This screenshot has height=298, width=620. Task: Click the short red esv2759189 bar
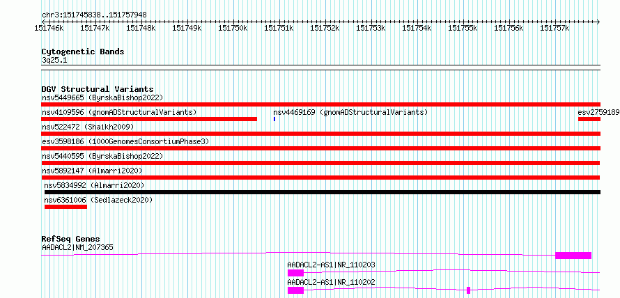point(589,119)
